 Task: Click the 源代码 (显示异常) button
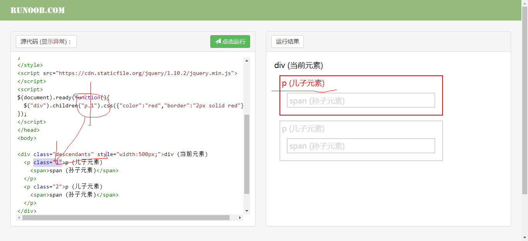click(x=46, y=42)
